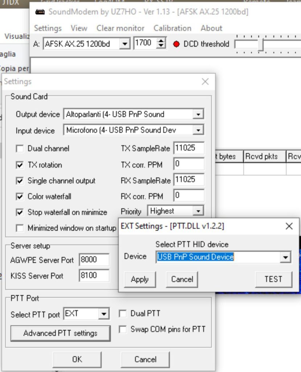The width and height of the screenshot is (301, 372).
Task: Enable Swap COM pins for PTT
Action: tap(123, 329)
